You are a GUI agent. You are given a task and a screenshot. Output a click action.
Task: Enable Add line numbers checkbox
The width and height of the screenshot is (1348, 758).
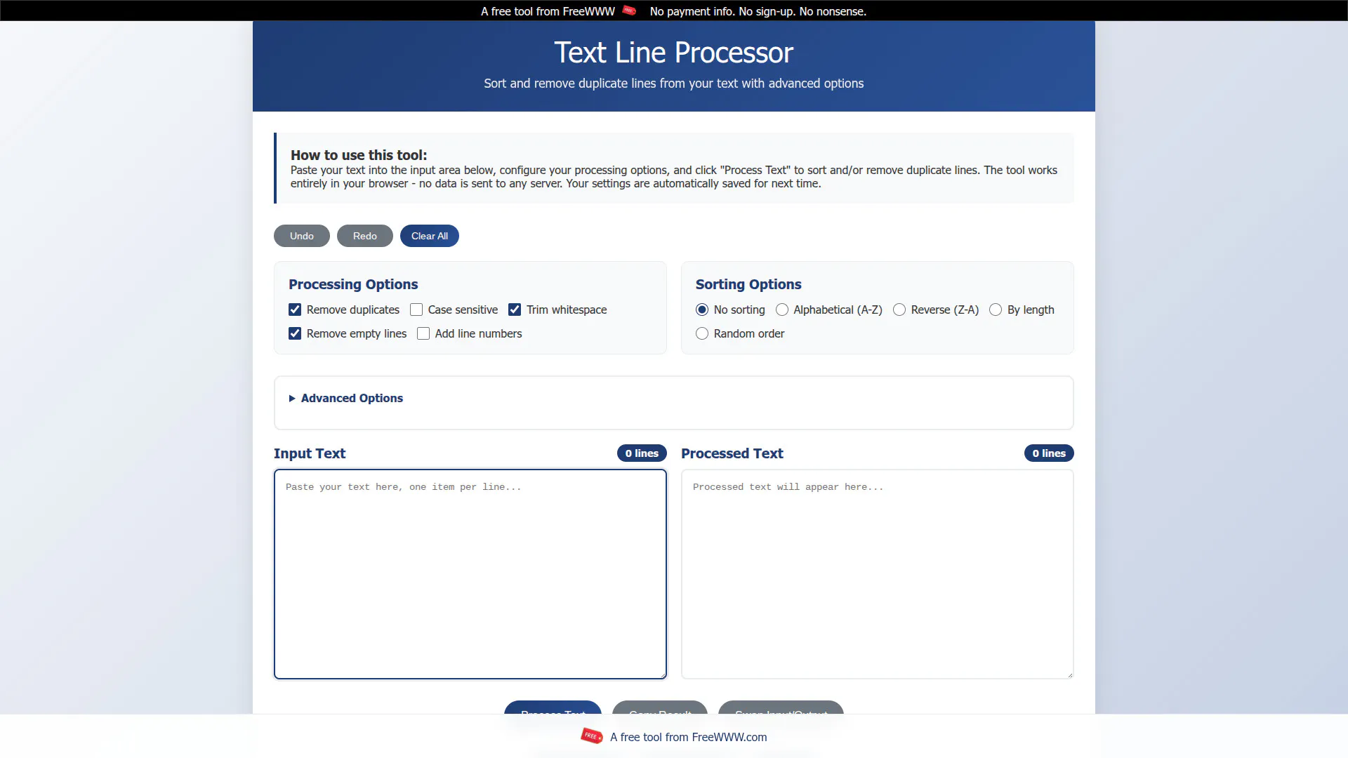[423, 333]
